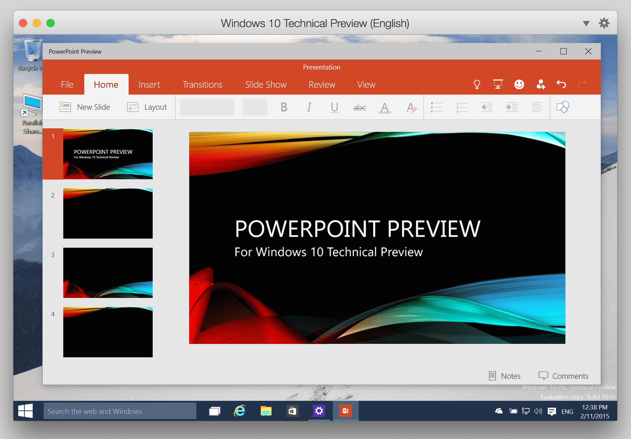Open the font color tool
The height and width of the screenshot is (439, 631).
385,108
